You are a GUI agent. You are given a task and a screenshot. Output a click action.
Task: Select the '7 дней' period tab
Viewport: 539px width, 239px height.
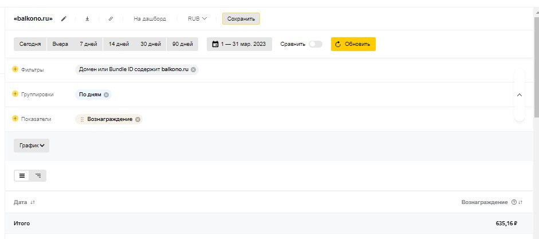pos(88,44)
